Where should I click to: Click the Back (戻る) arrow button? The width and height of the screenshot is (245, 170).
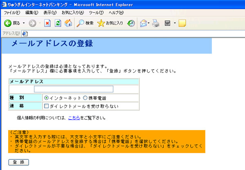click(x=8, y=23)
